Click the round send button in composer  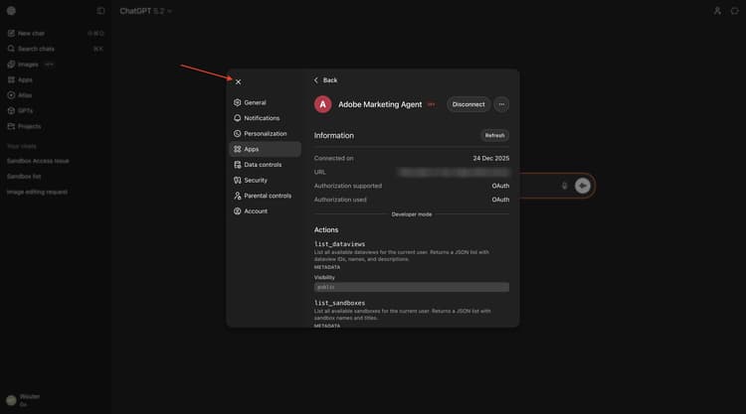pyautogui.click(x=582, y=186)
